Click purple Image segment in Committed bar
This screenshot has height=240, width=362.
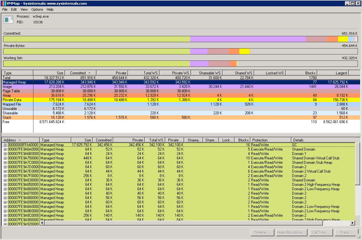(248, 39)
